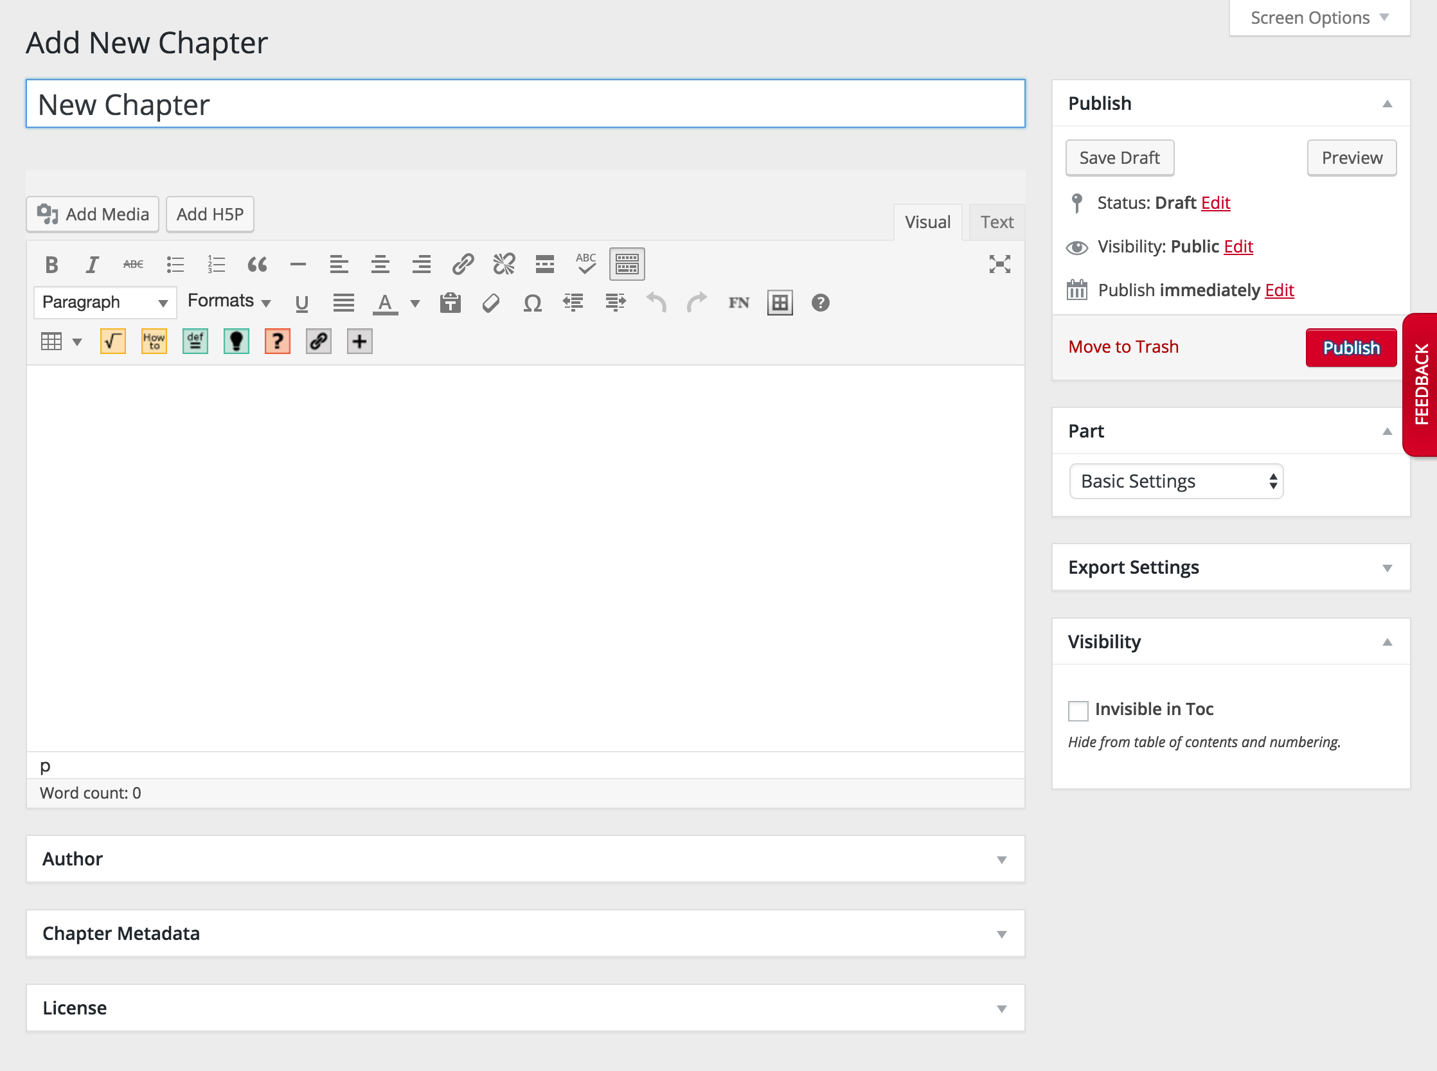
Task: Decrease the paragraph indent
Action: [x=573, y=303]
